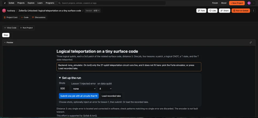
Task: Click the search magnifier icon
Action: tap(60, 3)
